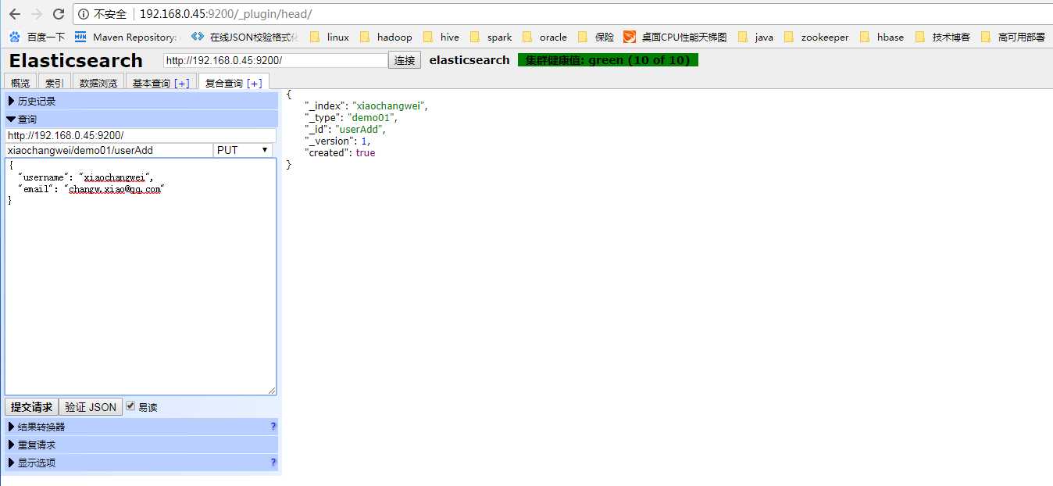This screenshot has height=486, width=1053.
Task: Switch to the 索引 tab
Action: [55, 83]
